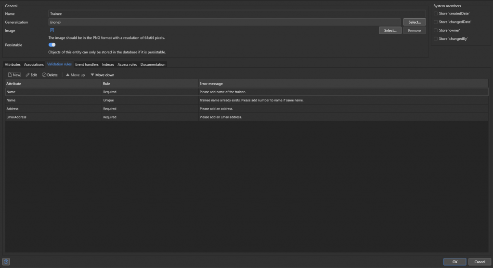Click the New validation rule icon
The image size is (493, 268).
(10, 75)
